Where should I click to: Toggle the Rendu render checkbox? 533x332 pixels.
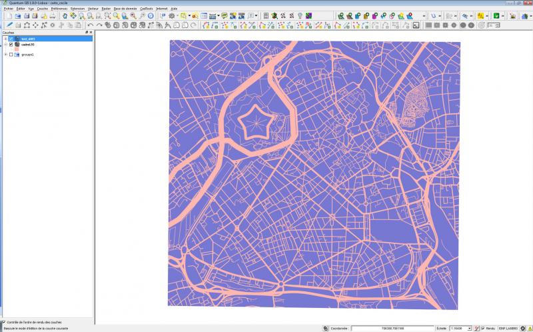pos(483,328)
